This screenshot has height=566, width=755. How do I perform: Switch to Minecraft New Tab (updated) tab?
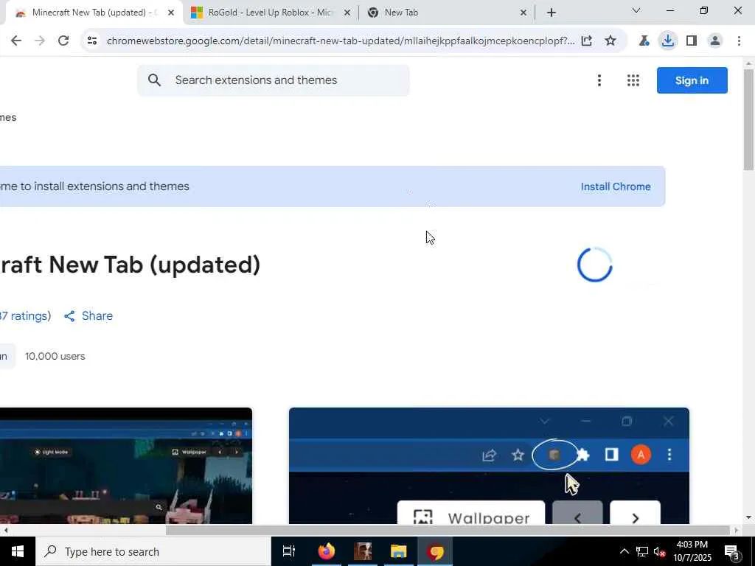tap(91, 13)
